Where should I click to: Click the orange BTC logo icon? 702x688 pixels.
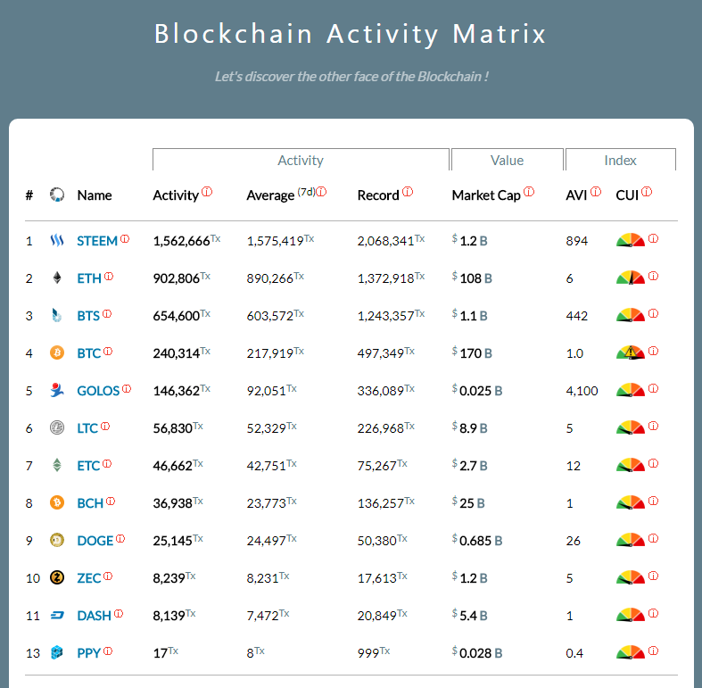[57, 353]
